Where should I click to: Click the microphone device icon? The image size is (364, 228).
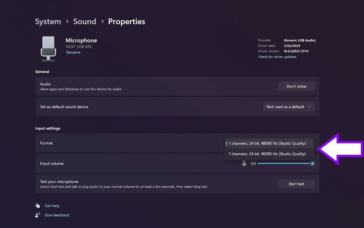(x=48, y=48)
